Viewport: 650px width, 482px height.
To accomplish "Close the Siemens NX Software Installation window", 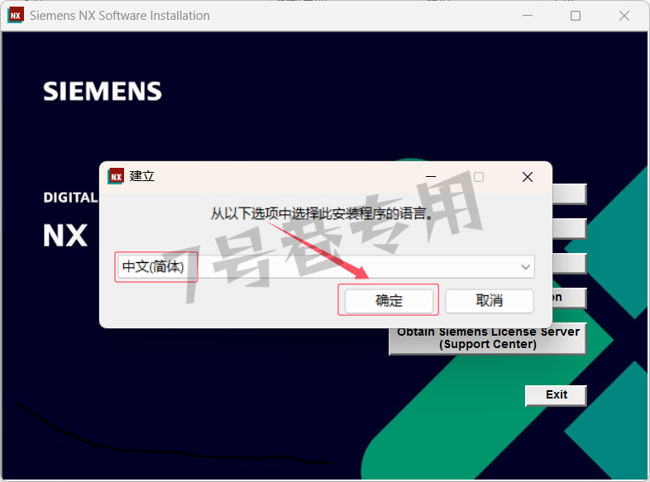I will click(x=624, y=16).
